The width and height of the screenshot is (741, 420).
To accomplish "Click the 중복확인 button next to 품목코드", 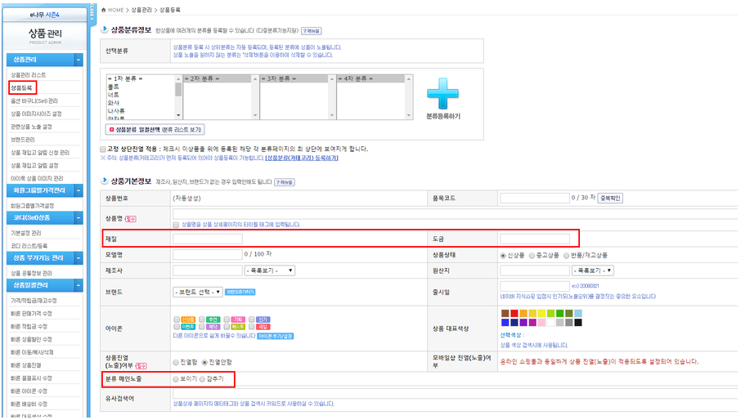I will tap(611, 198).
